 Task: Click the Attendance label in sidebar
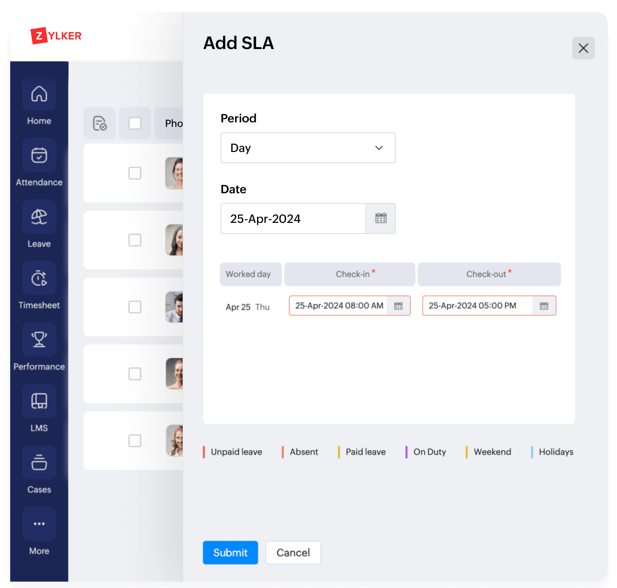39,183
